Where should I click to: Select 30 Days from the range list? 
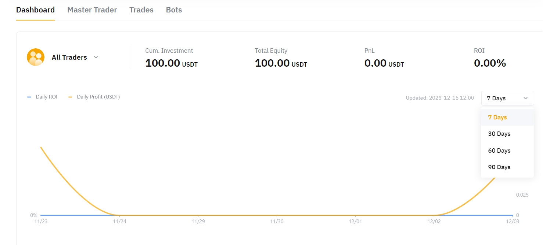pyautogui.click(x=499, y=134)
